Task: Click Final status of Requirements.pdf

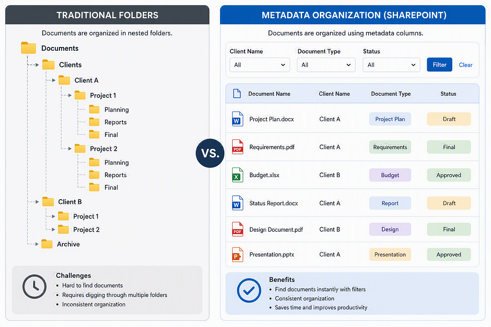Action: click(x=449, y=147)
